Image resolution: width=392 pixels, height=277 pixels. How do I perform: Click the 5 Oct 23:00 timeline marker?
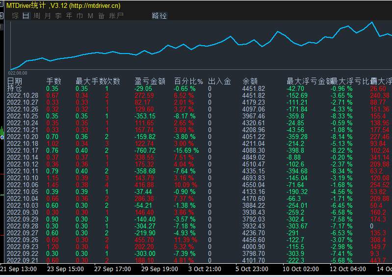pyautogui.click(x=252, y=269)
